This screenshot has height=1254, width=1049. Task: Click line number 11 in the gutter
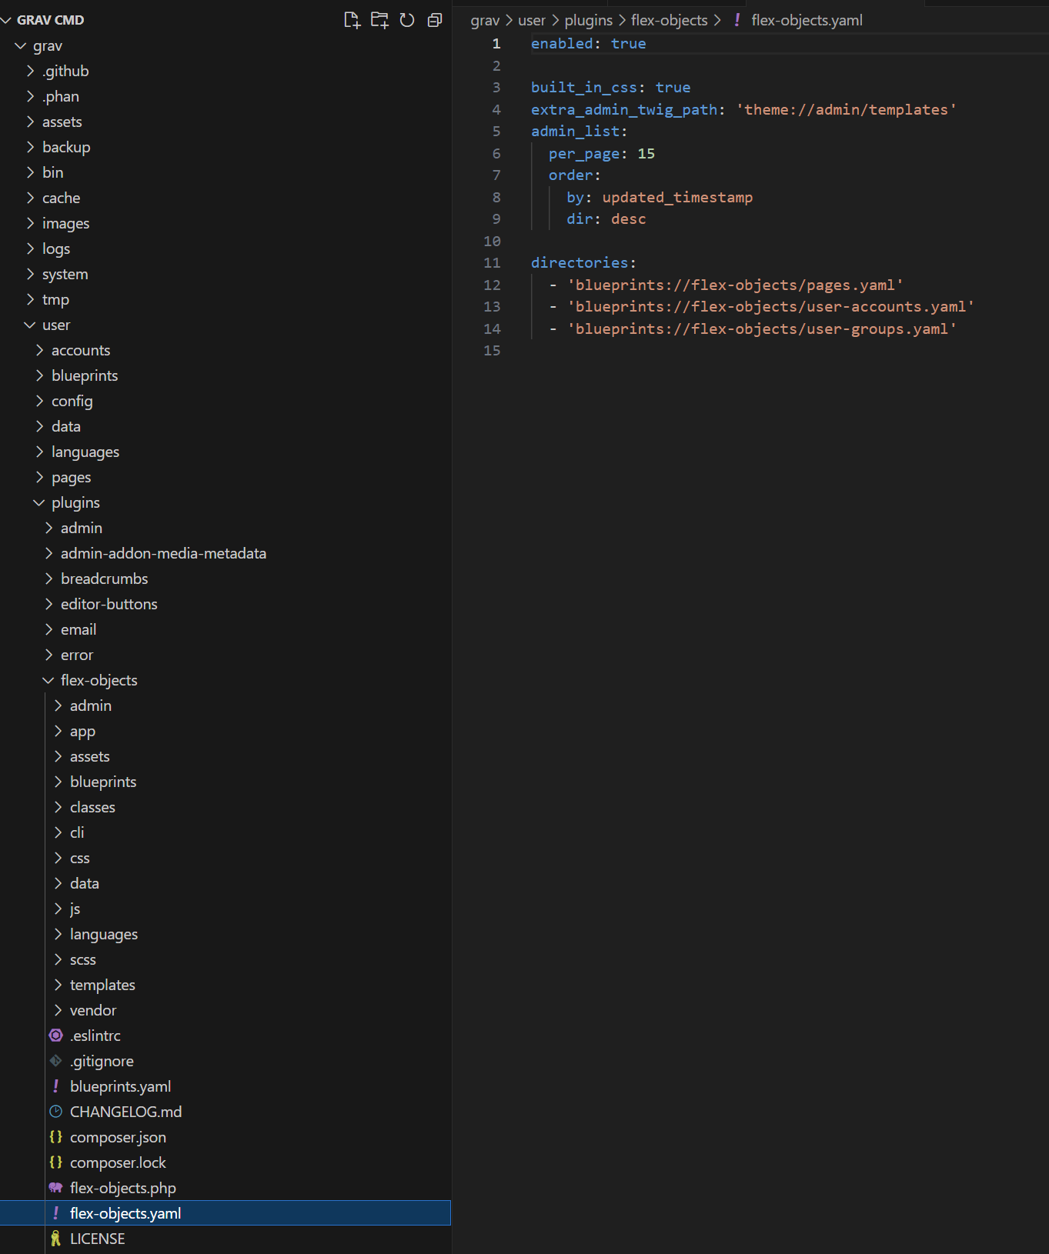point(492,263)
